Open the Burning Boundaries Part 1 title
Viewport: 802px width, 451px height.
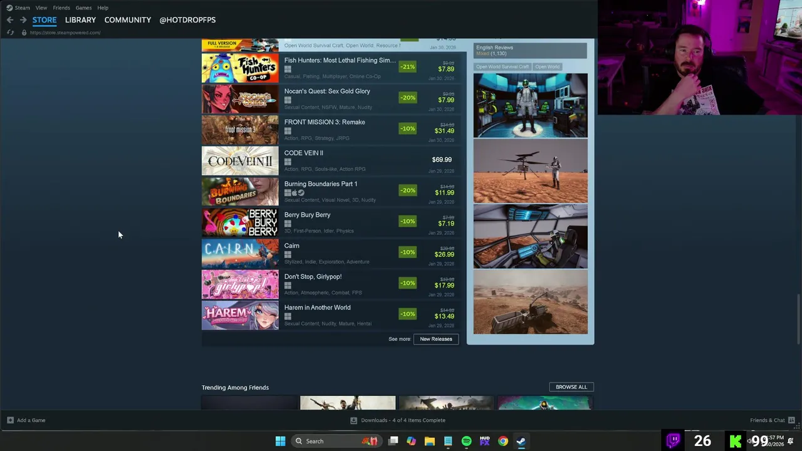(x=321, y=184)
